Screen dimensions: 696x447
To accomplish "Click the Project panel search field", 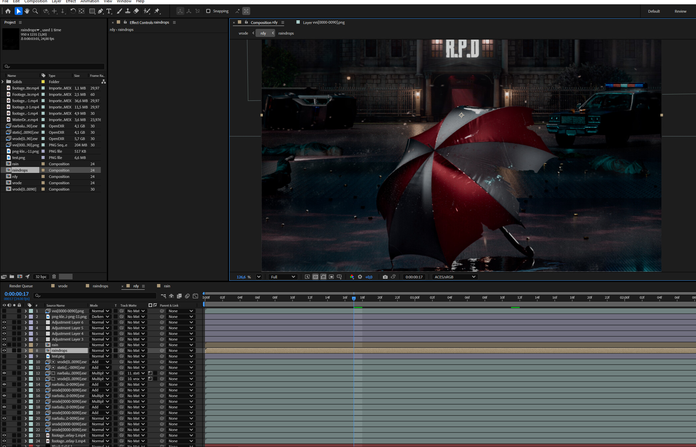I will 54,67.
